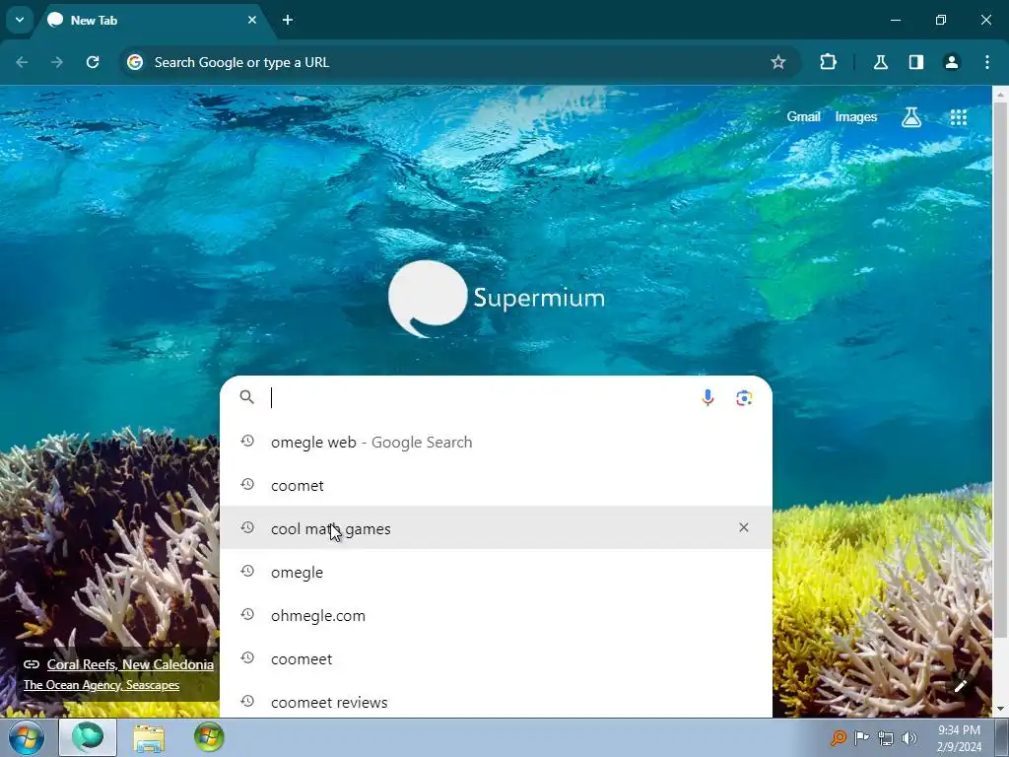Click the Labs flask on new tab page
The image size is (1009, 757).
coord(911,117)
